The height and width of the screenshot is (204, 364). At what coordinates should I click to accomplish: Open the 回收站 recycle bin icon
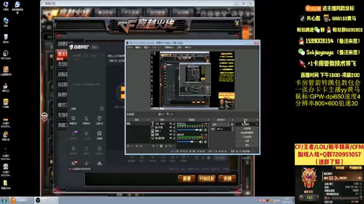click(x=6, y=39)
